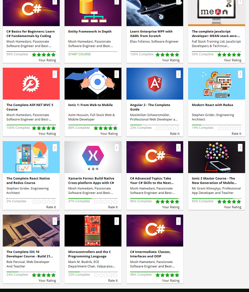This screenshot has width=249, height=292.
Task: Open three-dot menu on Angular 2 Complete Guide card
Action: [x=178, y=74]
